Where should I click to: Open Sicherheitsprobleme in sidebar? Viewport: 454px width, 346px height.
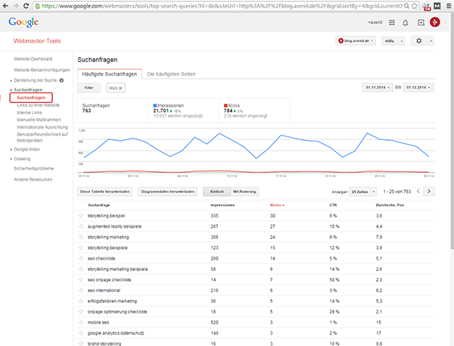34,169
